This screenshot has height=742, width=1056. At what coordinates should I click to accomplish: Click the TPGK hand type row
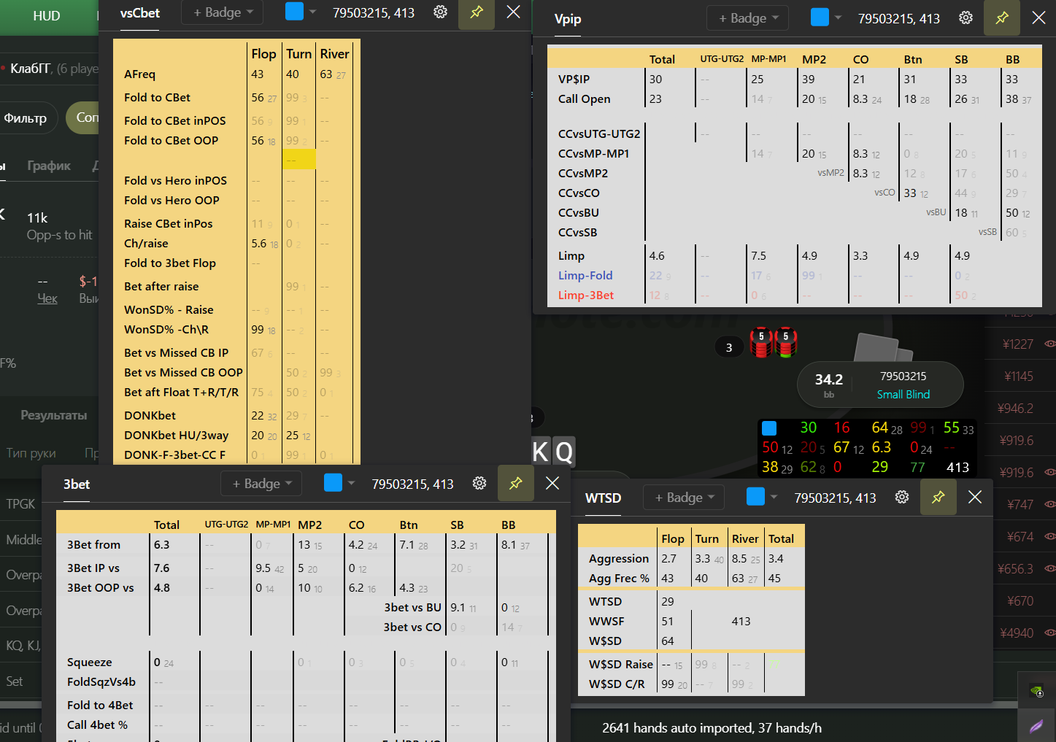(20, 503)
